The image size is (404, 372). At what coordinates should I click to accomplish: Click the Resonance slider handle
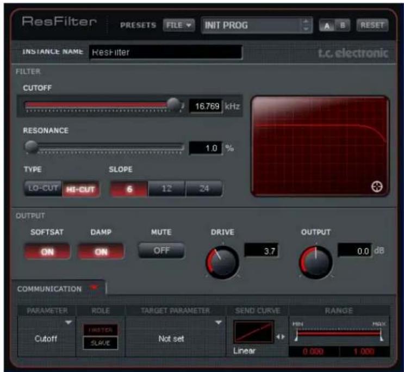pos(31,147)
